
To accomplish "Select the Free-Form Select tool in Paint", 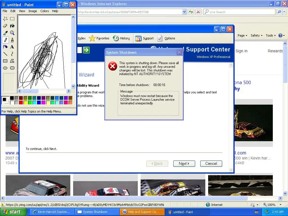I will (x=5, y=19).
